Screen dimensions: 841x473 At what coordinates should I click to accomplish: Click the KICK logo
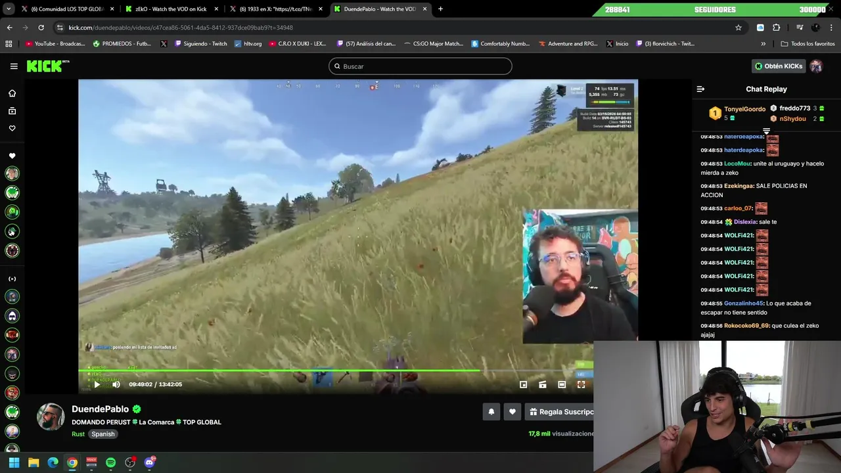(47, 66)
